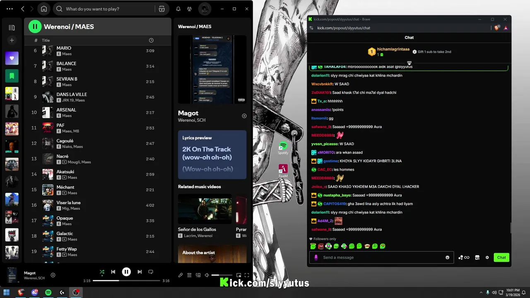Expand the gift sub leaderboard chevron
Viewport: 530px width, 298px height.
(409, 63)
